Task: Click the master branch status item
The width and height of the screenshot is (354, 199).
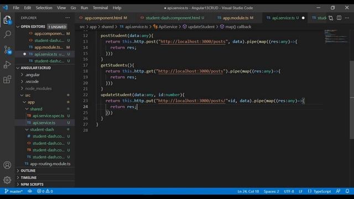Action: [x=13, y=191]
